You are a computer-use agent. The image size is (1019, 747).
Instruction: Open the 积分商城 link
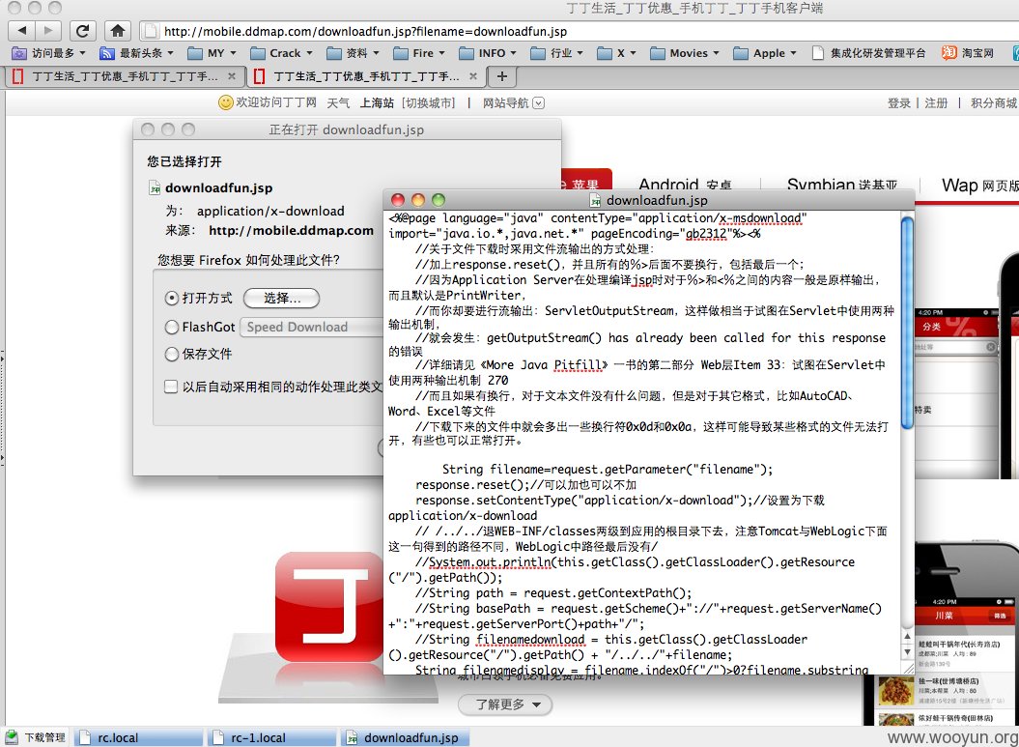point(994,102)
